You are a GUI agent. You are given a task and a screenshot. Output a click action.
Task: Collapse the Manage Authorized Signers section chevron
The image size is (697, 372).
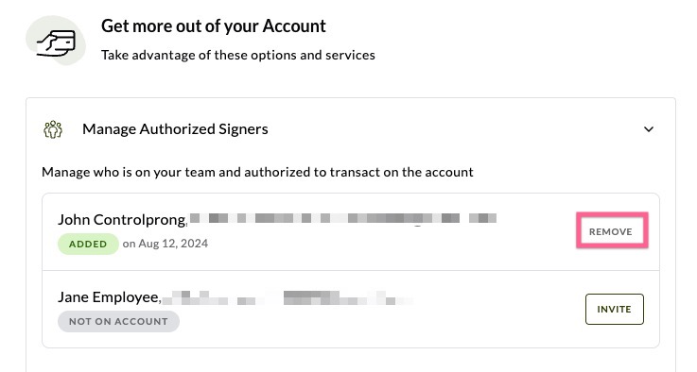[x=649, y=129]
